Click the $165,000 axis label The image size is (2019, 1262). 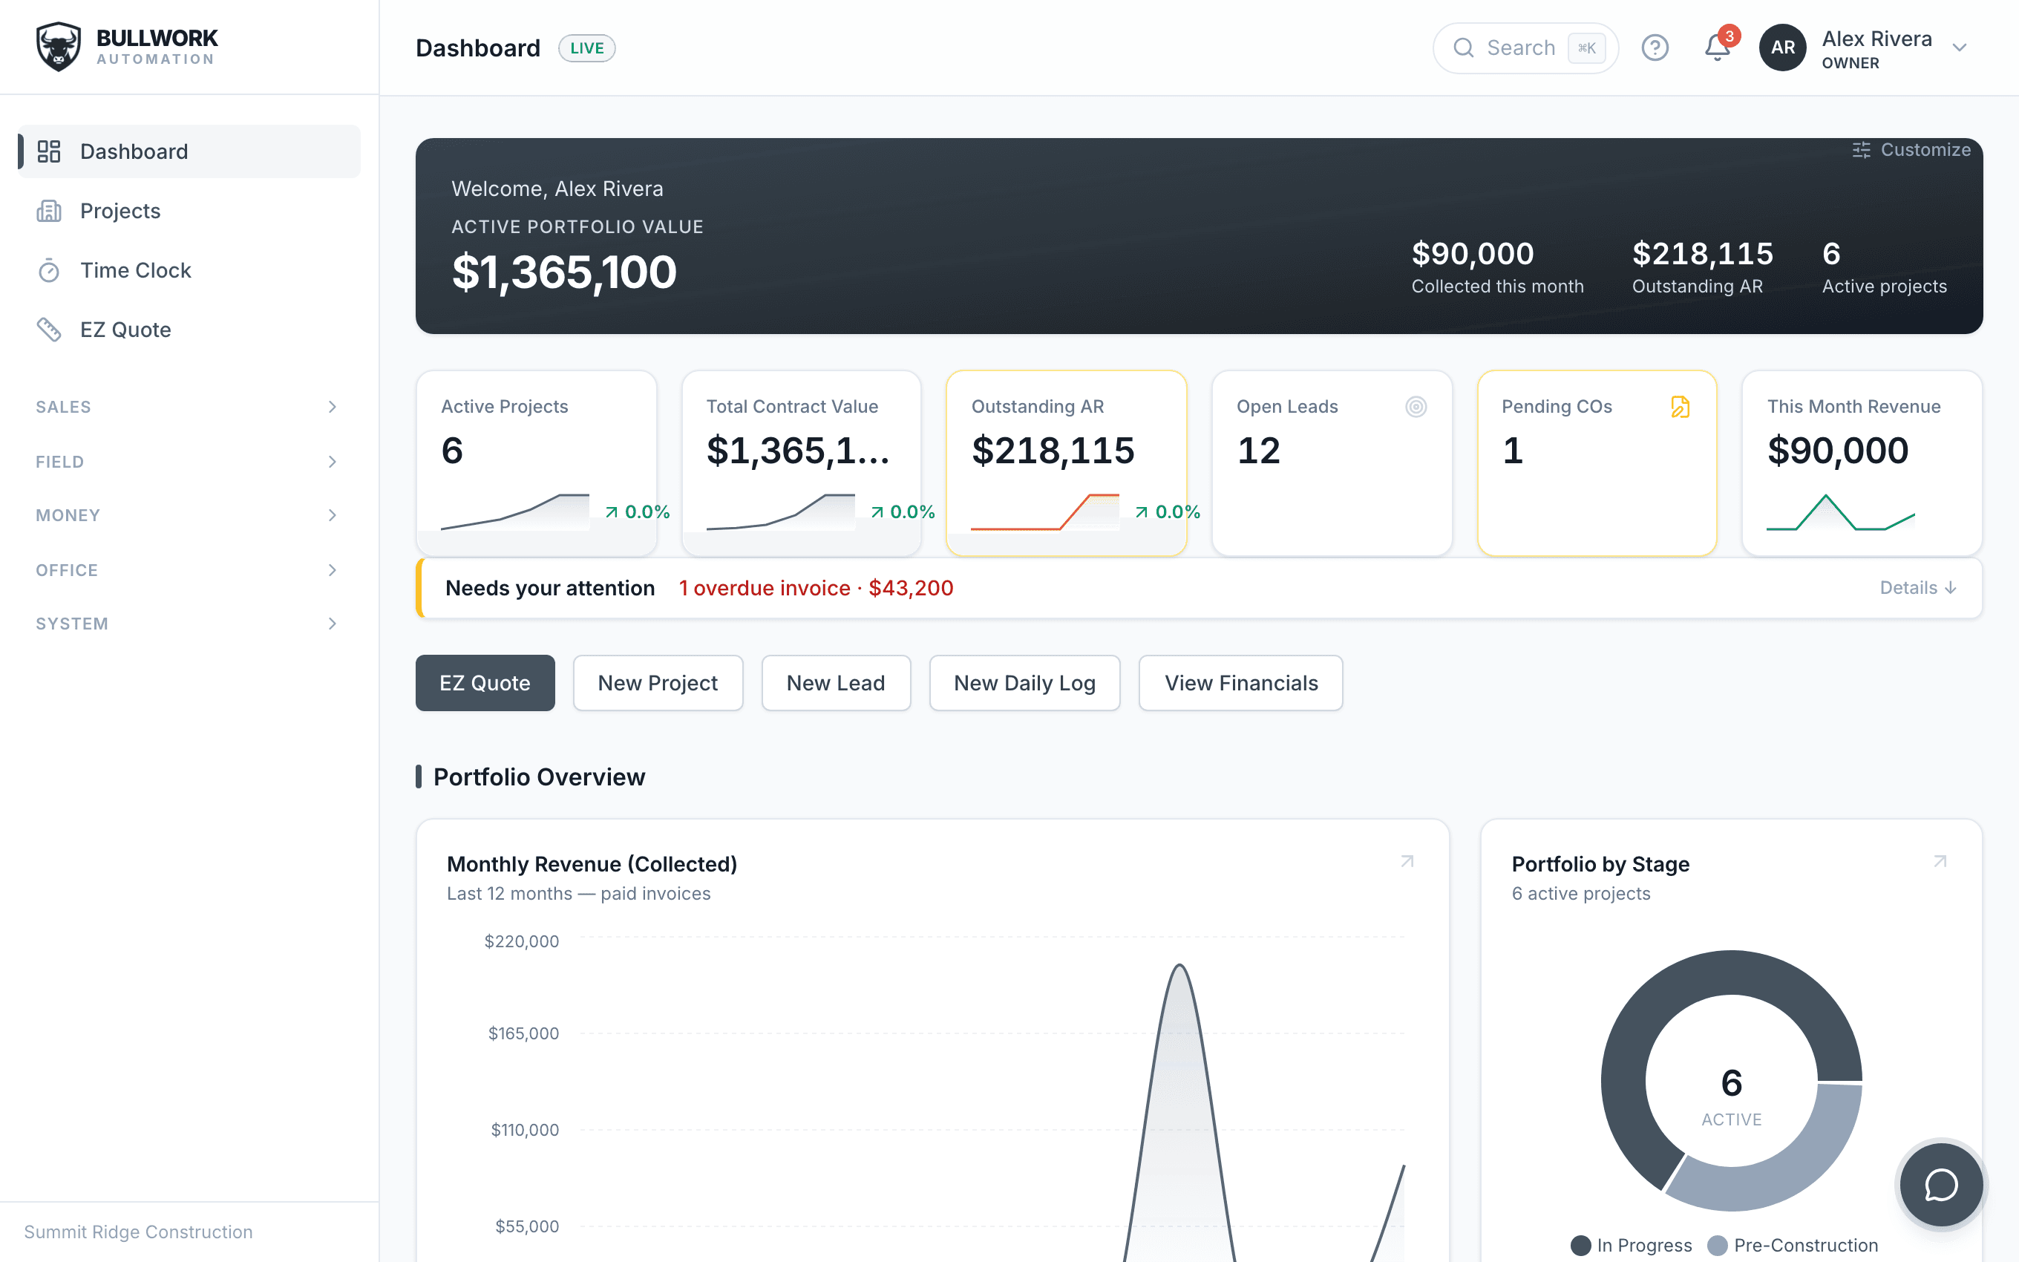pos(523,1033)
